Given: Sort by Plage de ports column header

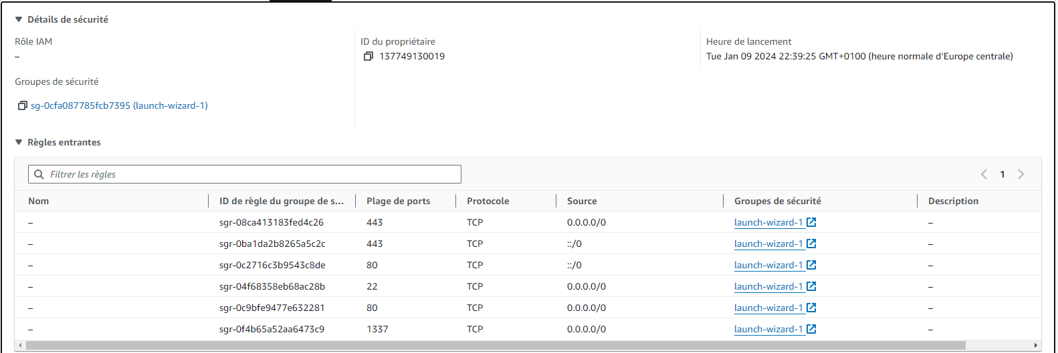Looking at the screenshot, I should [x=399, y=201].
